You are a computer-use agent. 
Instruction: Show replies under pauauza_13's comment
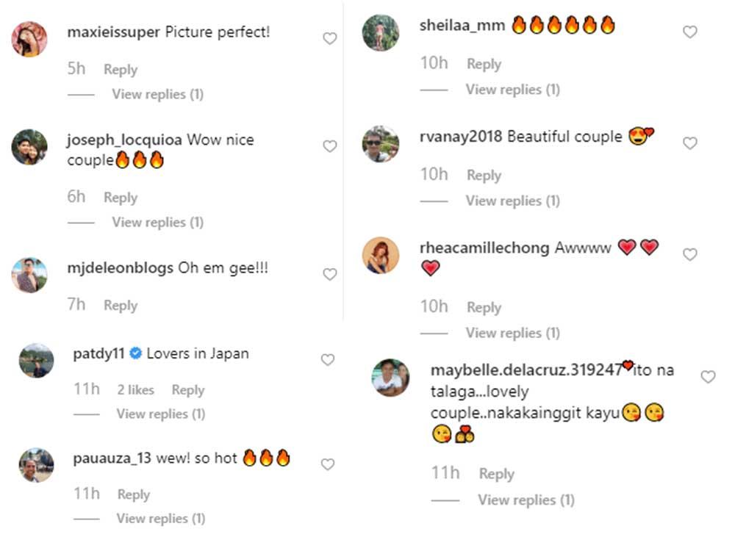pyautogui.click(x=160, y=519)
